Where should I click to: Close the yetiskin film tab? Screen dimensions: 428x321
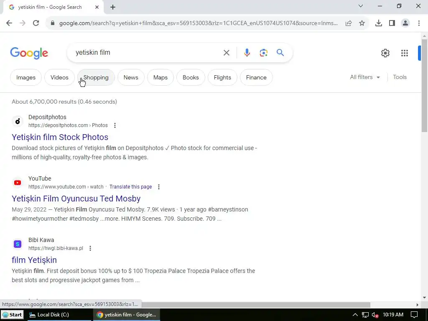97,8
